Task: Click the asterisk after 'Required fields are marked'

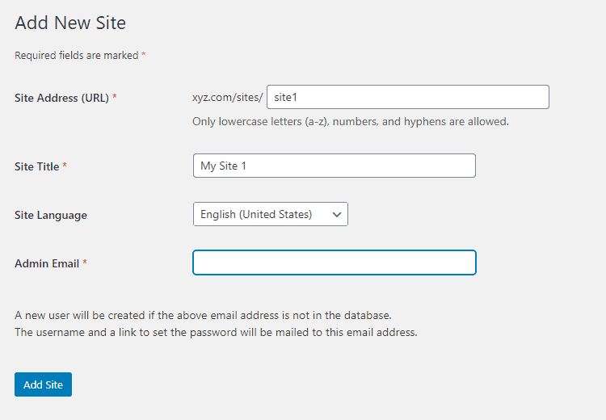Action: [143, 53]
